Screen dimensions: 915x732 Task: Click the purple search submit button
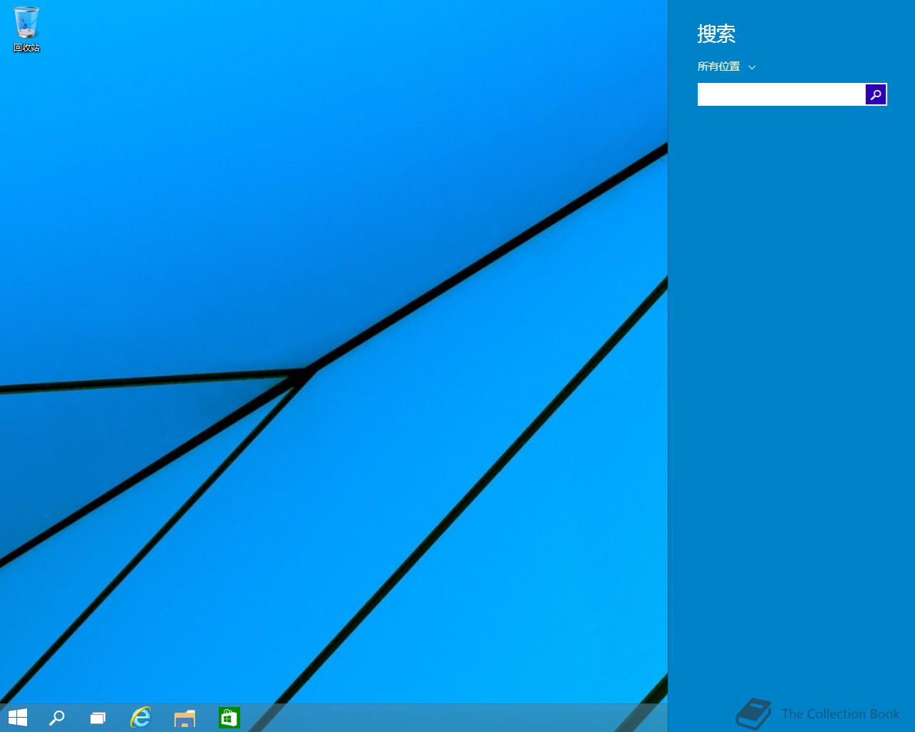click(x=876, y=94)
